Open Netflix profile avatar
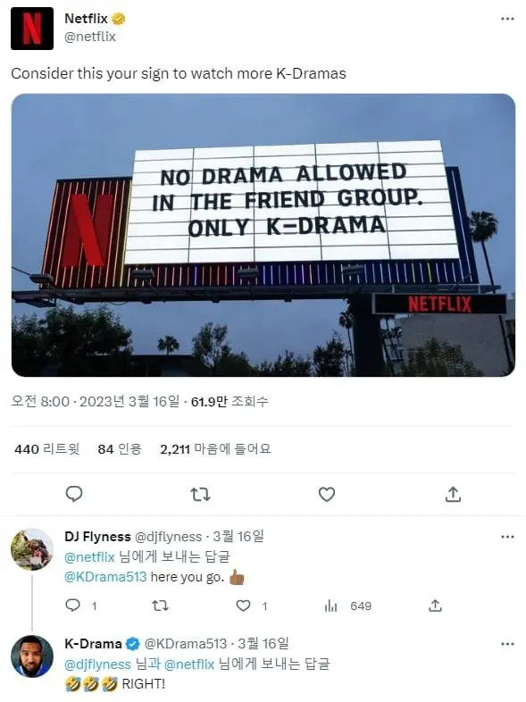Image resolution: width=526 pixels, height=702 pixels. [32, 29]
